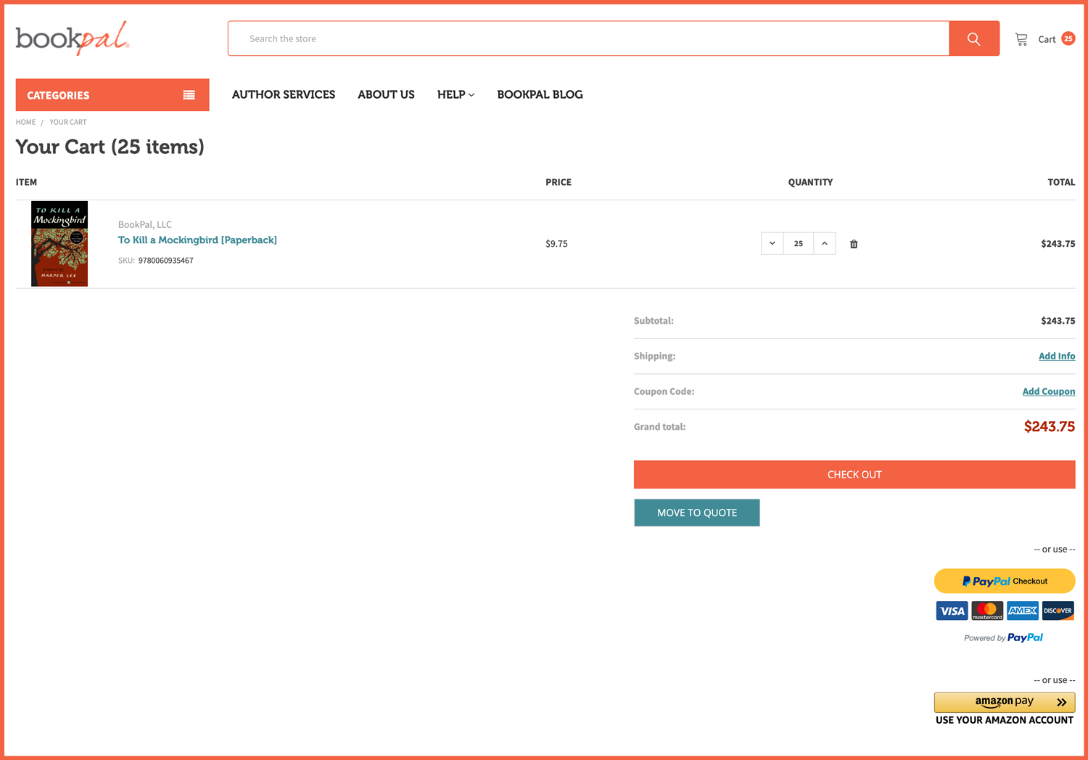
Task: Pay with the PayPal Checkout button
Action: [x=1004, y=581]
